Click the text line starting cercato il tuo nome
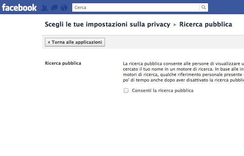Screen dimensions: 244x156 coord(183,69)
